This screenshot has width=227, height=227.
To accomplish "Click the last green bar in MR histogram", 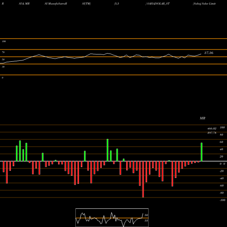I will click(202, 152).
